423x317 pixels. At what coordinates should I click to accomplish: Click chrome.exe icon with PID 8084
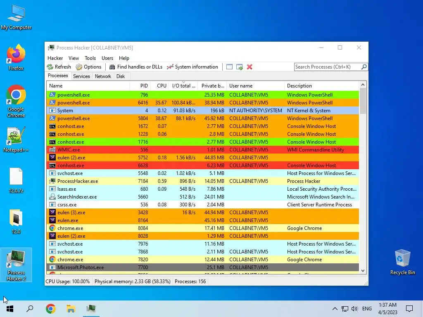[52, 228]
